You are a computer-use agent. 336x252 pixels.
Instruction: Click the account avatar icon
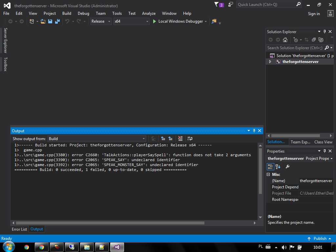pos(330,13)
